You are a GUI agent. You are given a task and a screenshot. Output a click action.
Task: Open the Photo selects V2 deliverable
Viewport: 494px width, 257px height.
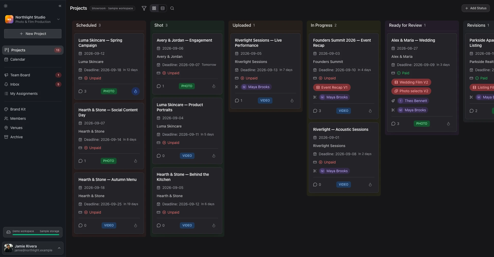coord(411,91)
